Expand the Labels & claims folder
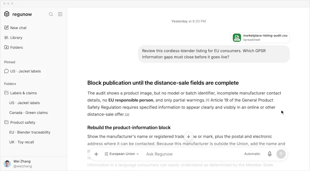This screenshot has width=310, height=171. [20, 93]
